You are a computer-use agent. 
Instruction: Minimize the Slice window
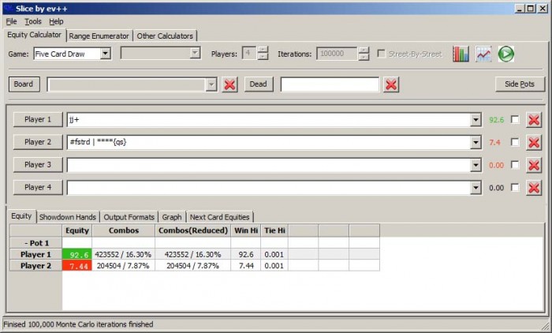tap(520, 9)
